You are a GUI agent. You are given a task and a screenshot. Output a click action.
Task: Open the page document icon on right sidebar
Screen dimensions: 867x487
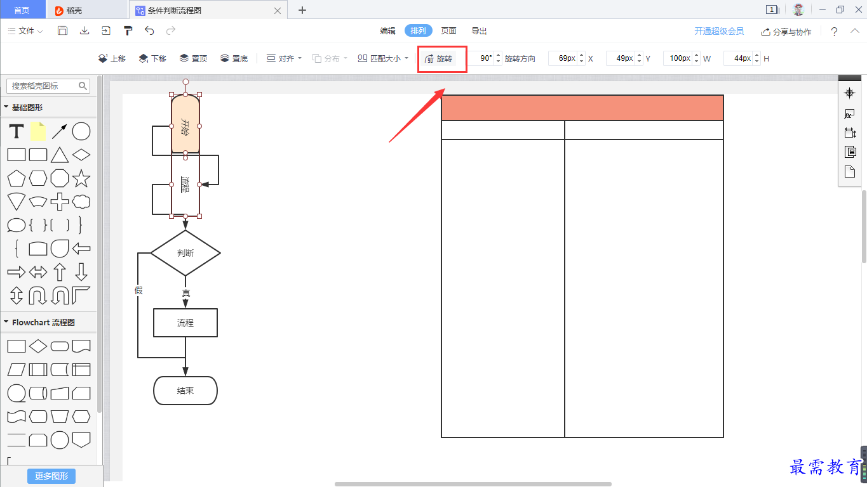[x=850, y=171]
